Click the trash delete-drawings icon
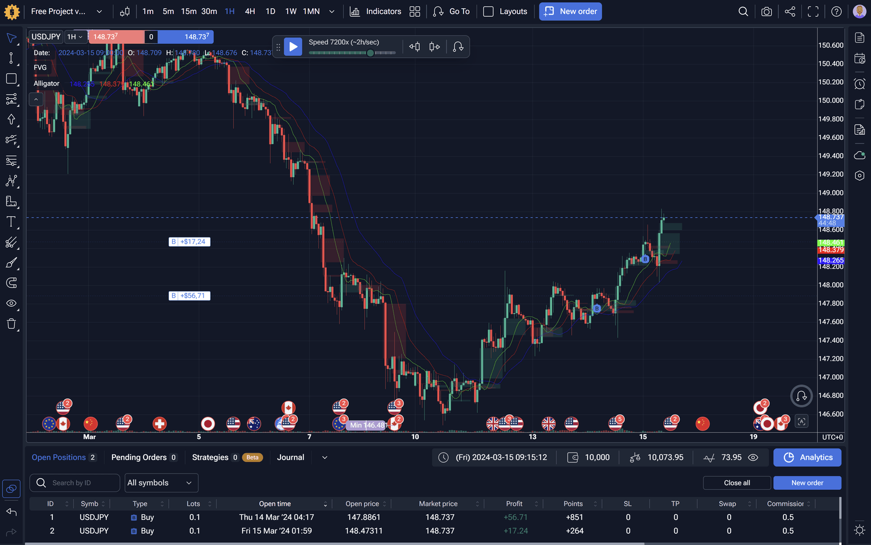Viewport: 871px width, 545px height. pos(11,324)
